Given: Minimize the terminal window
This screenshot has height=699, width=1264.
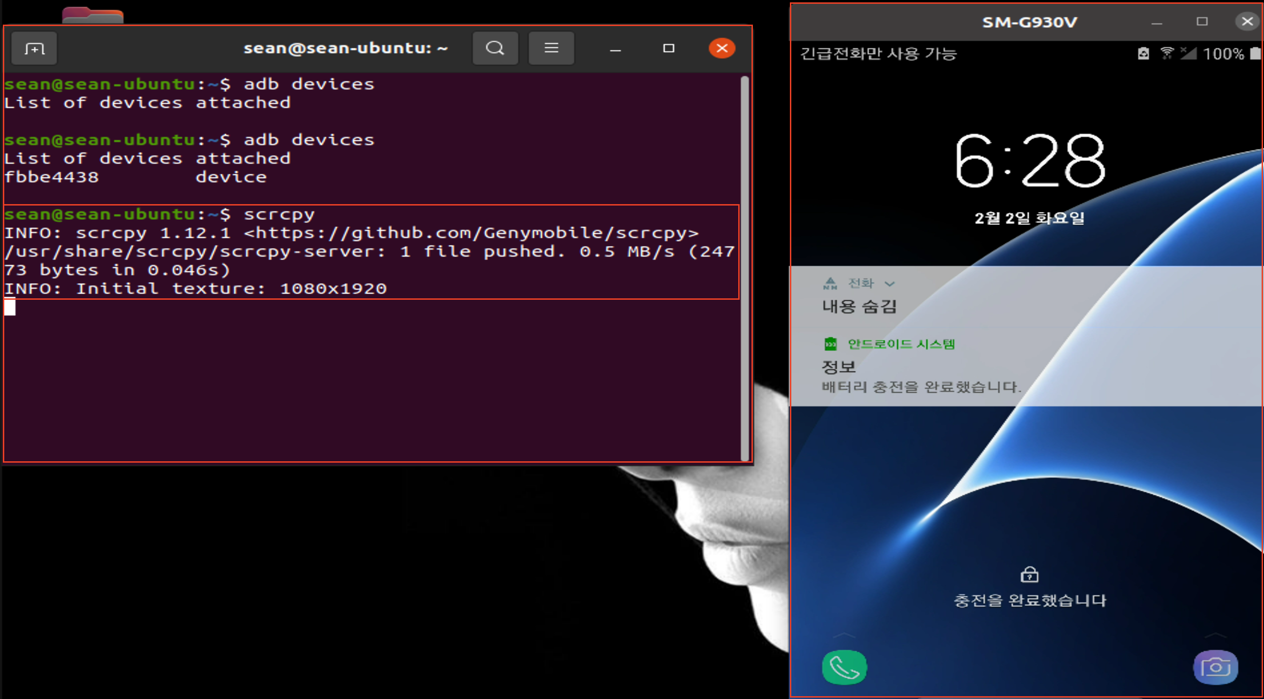Looking at the screenshot, I should tap(615, 49).
